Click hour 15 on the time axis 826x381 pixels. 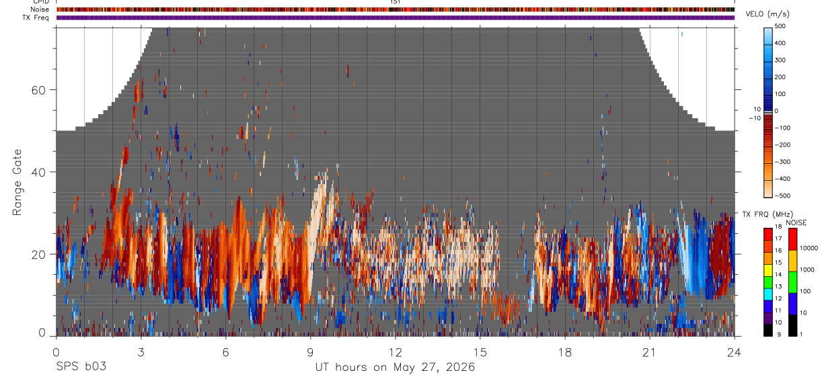tap(480, 351)
